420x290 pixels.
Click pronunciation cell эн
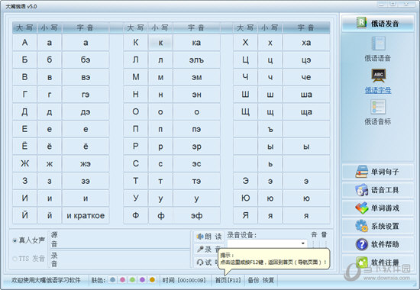[x=196, y=95]
